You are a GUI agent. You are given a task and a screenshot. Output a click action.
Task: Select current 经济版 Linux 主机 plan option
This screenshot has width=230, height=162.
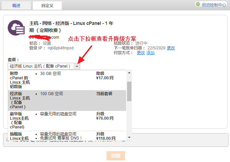click(x=67, y=100)
